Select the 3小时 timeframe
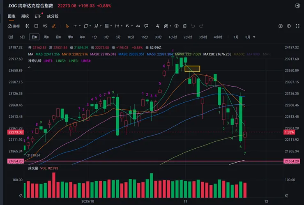The height and width of the screenshot is (205, 304). point(203,37)
